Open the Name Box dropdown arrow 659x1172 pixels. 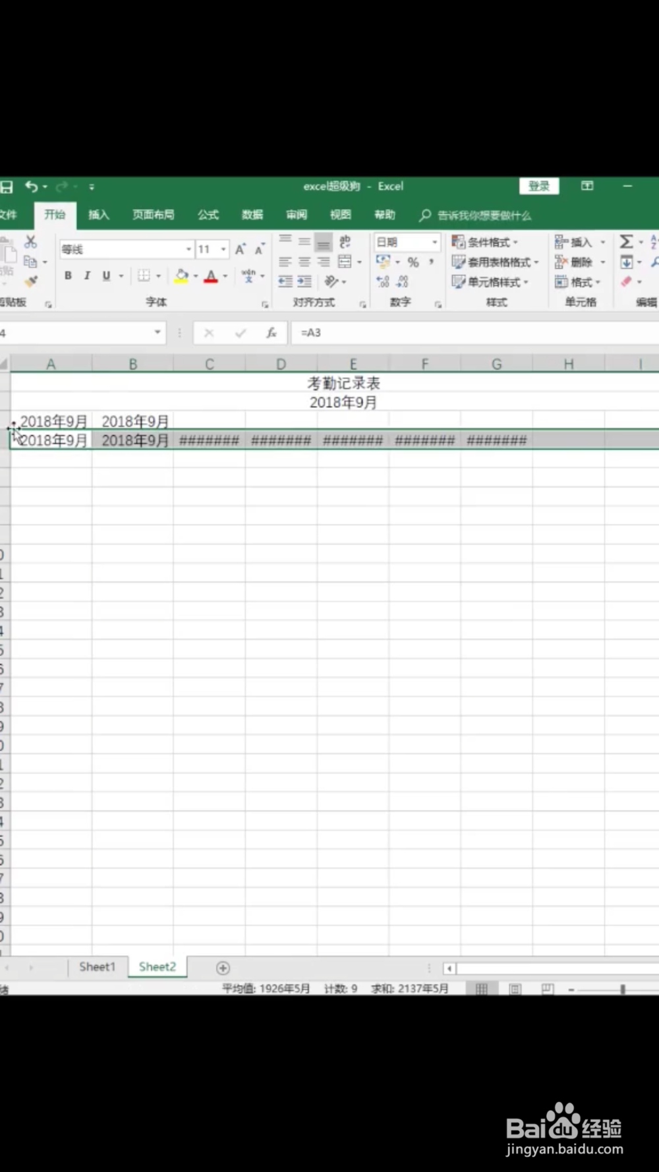158,332
